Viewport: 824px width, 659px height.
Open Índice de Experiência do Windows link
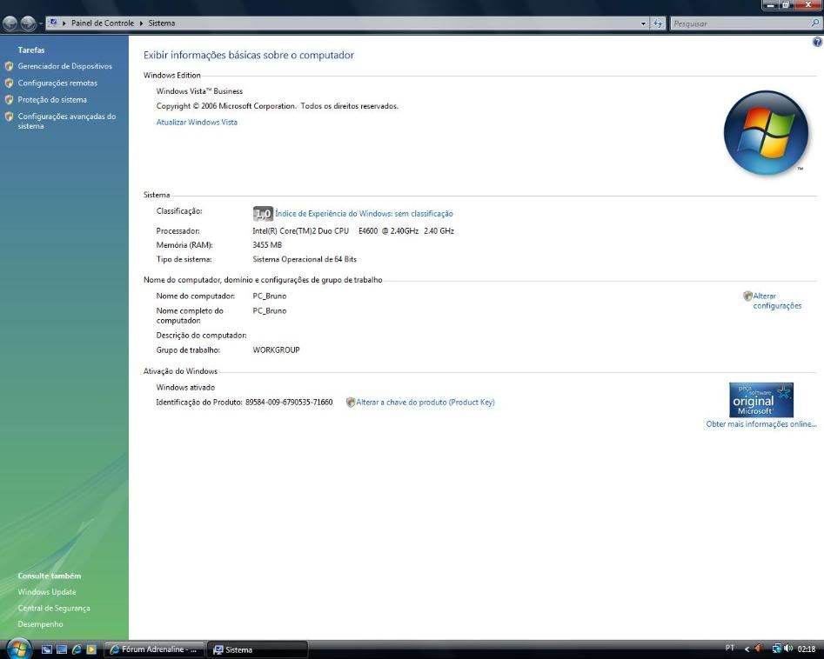click(x=364, y=214)
